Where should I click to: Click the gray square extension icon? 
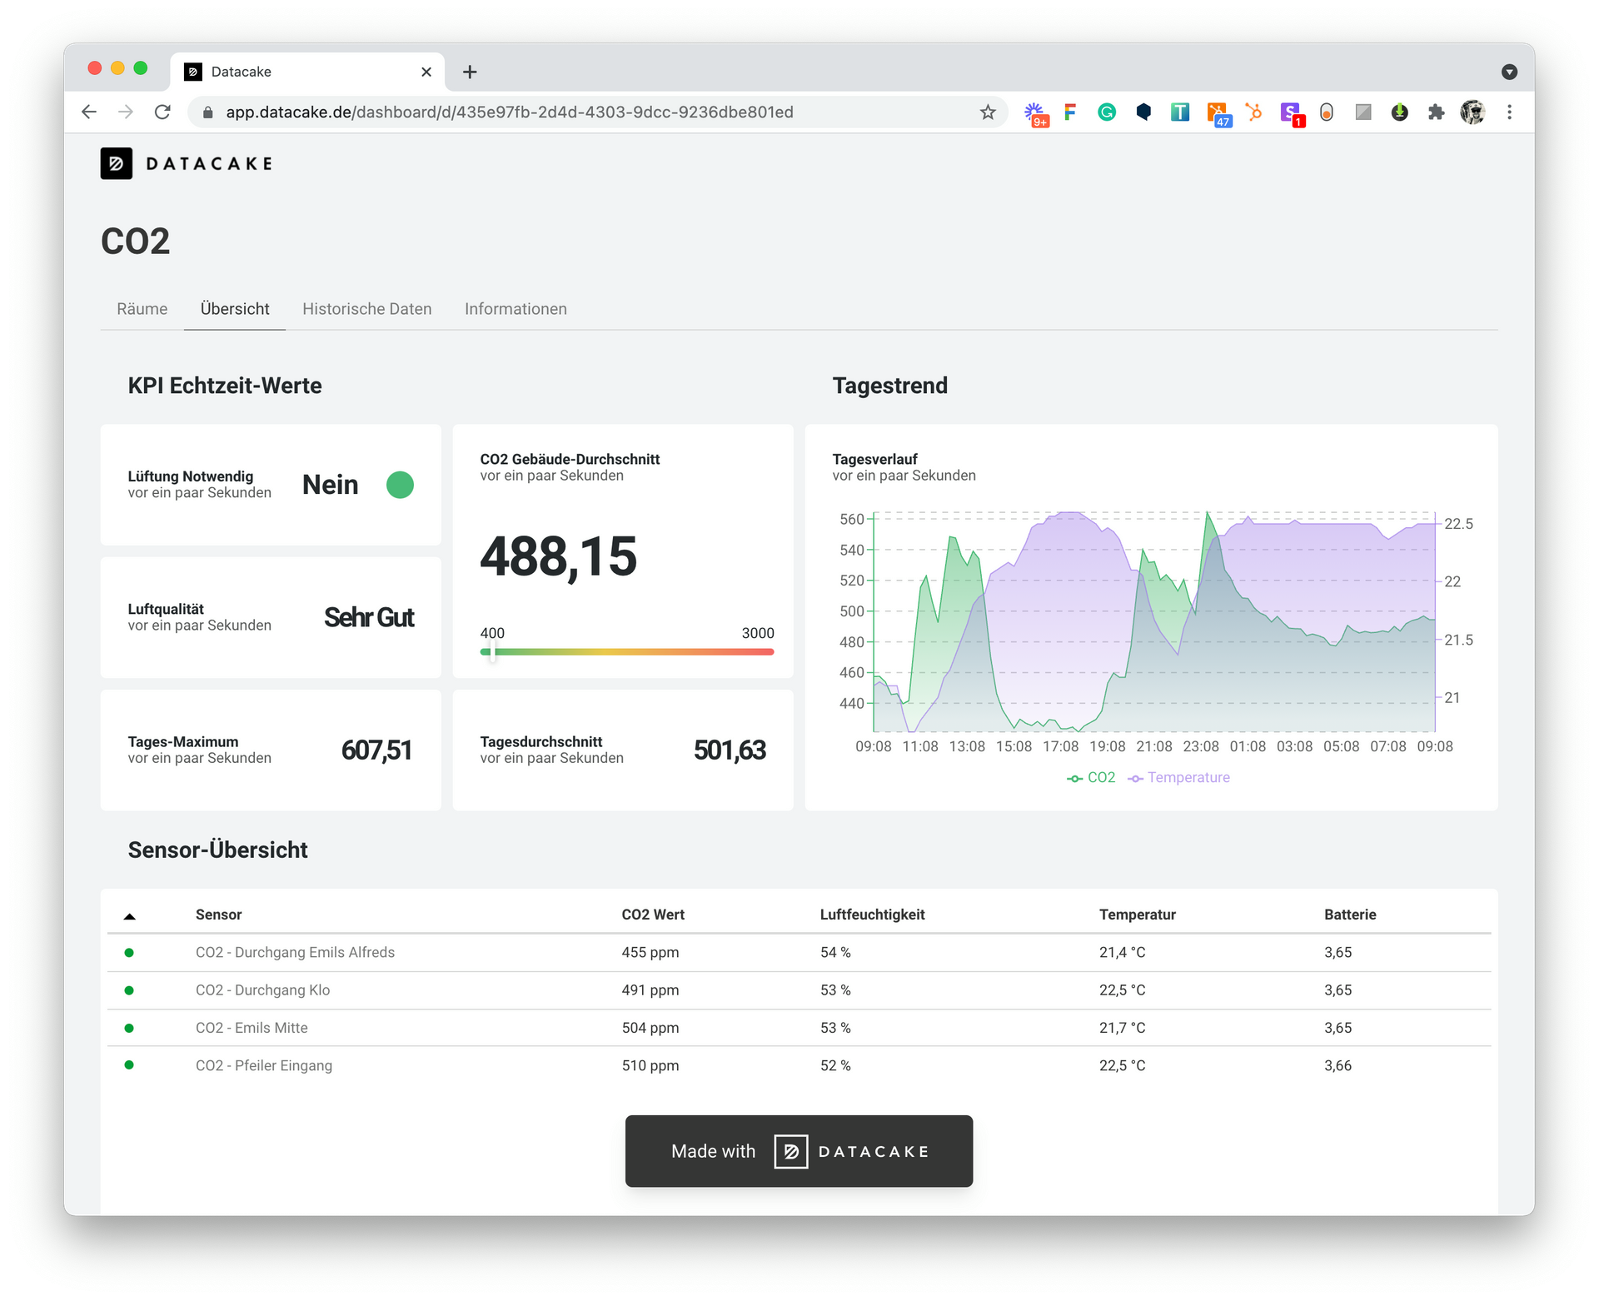pyautogui.click(x=1363, y=112)
